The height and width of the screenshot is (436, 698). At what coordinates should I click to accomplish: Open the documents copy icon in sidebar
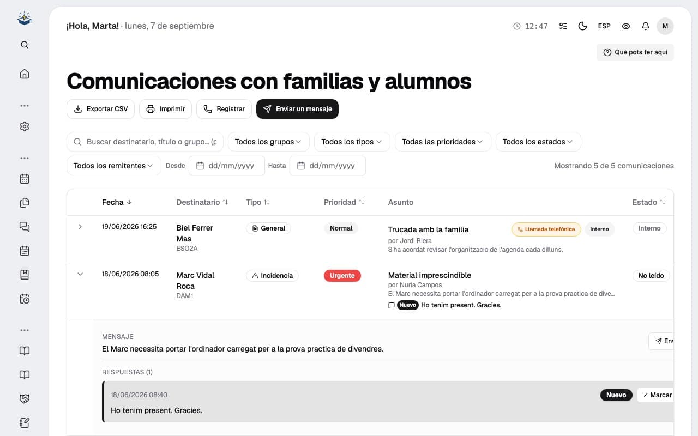coord(25,203)
